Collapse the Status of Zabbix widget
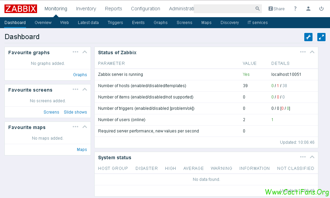Viewport: 330px width, 198px height. [312, 52]
